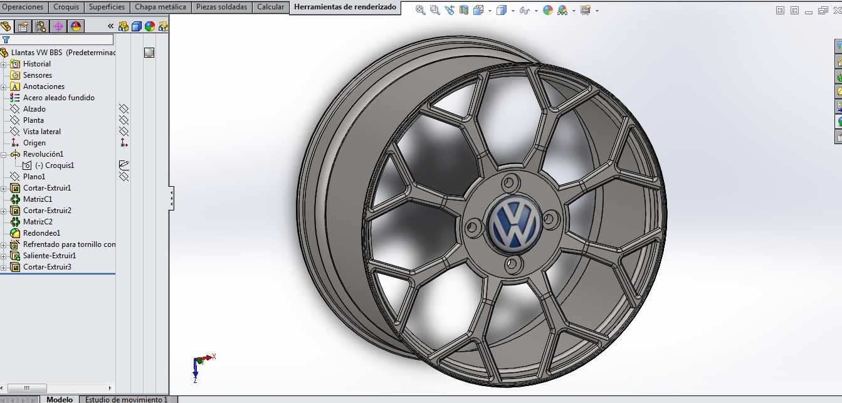
Task: Click the Hide/Show column header icon
Action: (124, 26)
